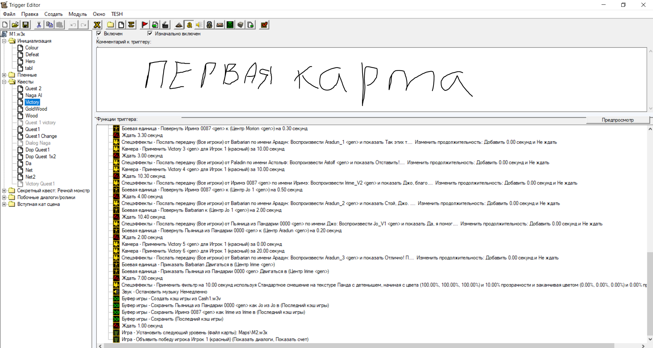The height and width of the screenshot is (348, 653).
Task: Select the 'Quest 2' trigger
Action: [33, 88]
